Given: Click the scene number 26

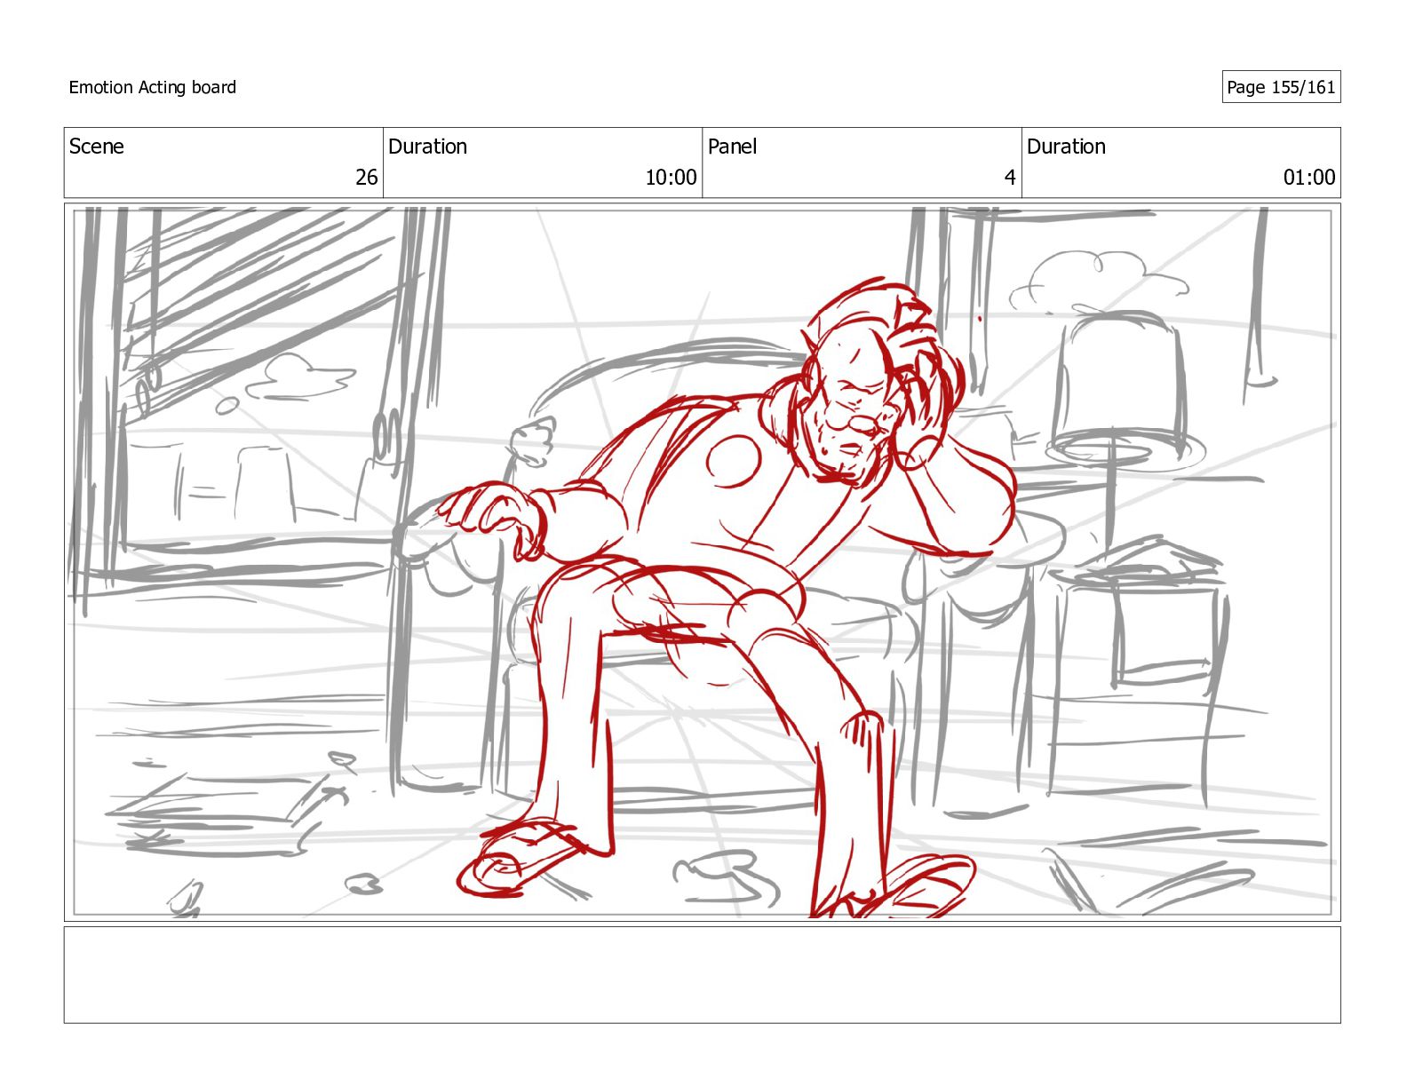Looking at the screenshot, I should [367, 178].
